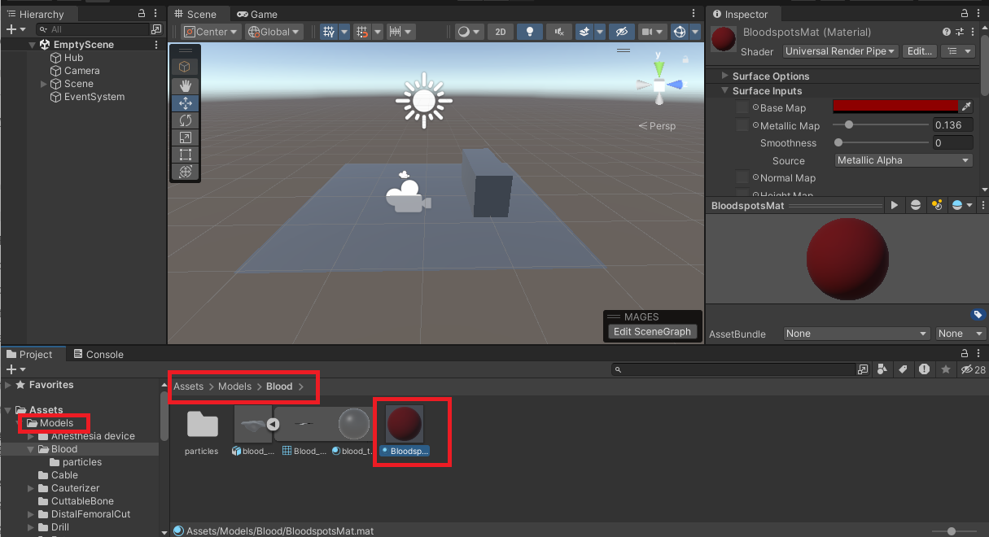The width and height of the screenshot is (989, 537).
Task: Open Source Metallic Alpha dropdown
Action: click(904, 160)
